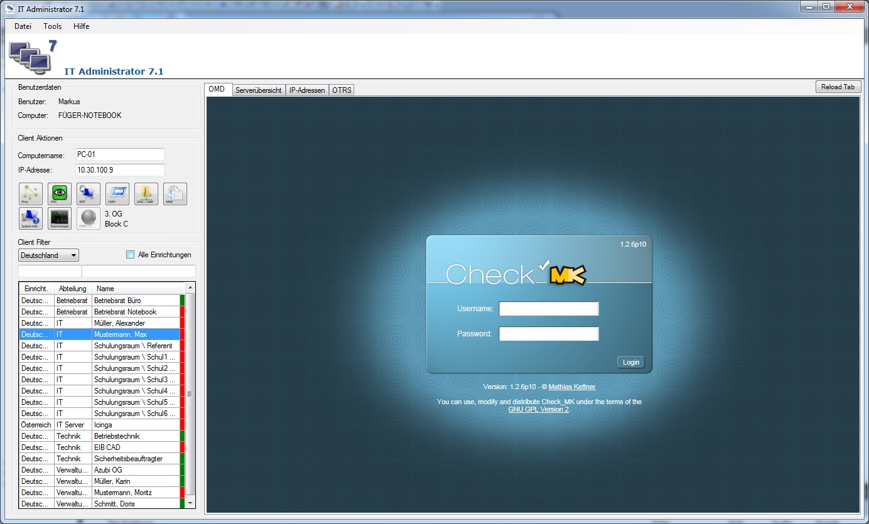Screen dimensions: 869x524
Task: Select the Schulungsraum \ Schul1 row
Action: click(102, 357)
